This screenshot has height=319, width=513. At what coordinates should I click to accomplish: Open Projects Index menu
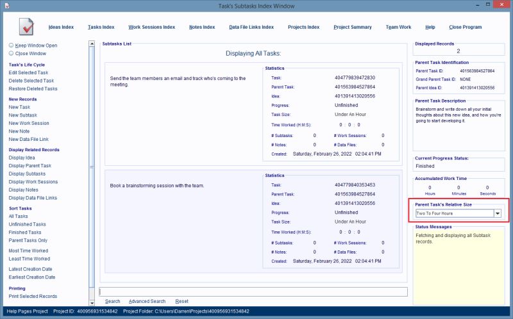tap(303, 27)
